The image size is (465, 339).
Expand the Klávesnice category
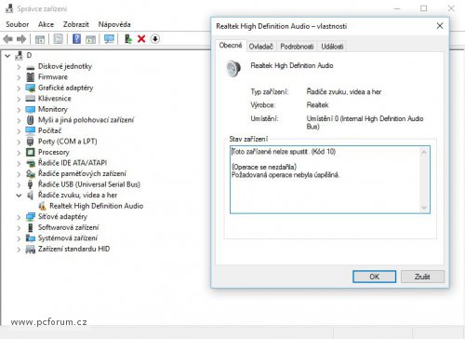point(19,99)
